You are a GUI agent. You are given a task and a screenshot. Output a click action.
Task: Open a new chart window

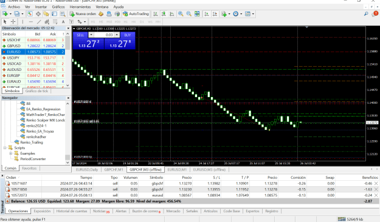pos(5,14)
